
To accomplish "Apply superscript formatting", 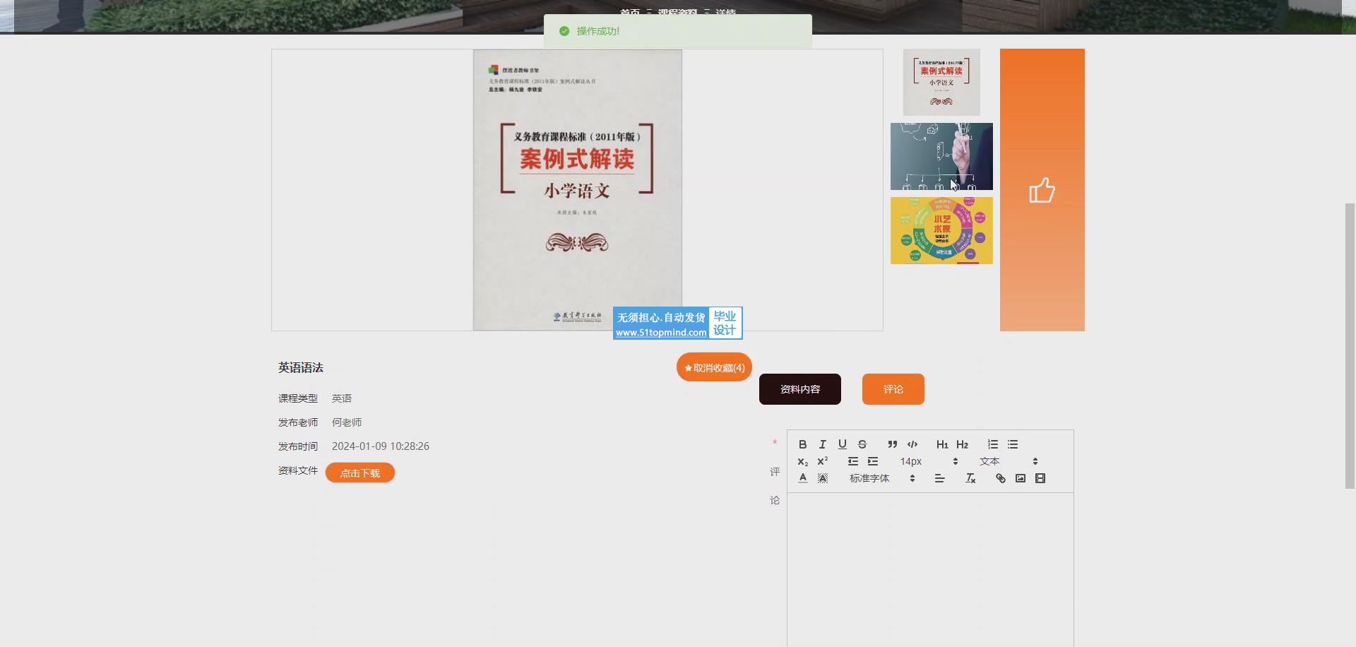I will 822,461.
